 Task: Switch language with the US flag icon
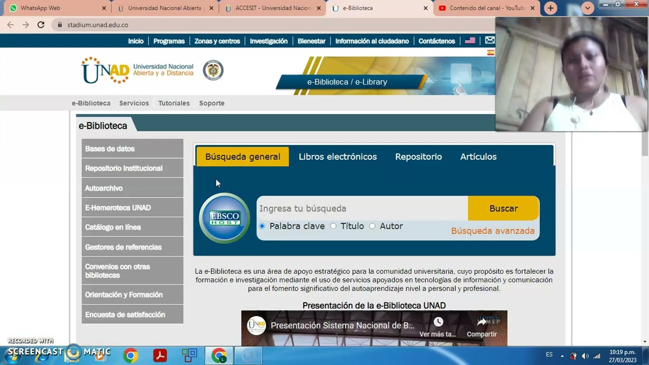pyautogui.click(x=470, y=41)
